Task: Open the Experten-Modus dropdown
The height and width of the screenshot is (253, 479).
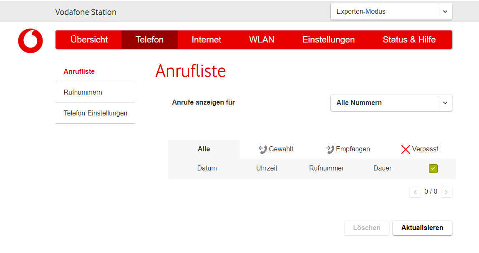Action: (384, 12)
